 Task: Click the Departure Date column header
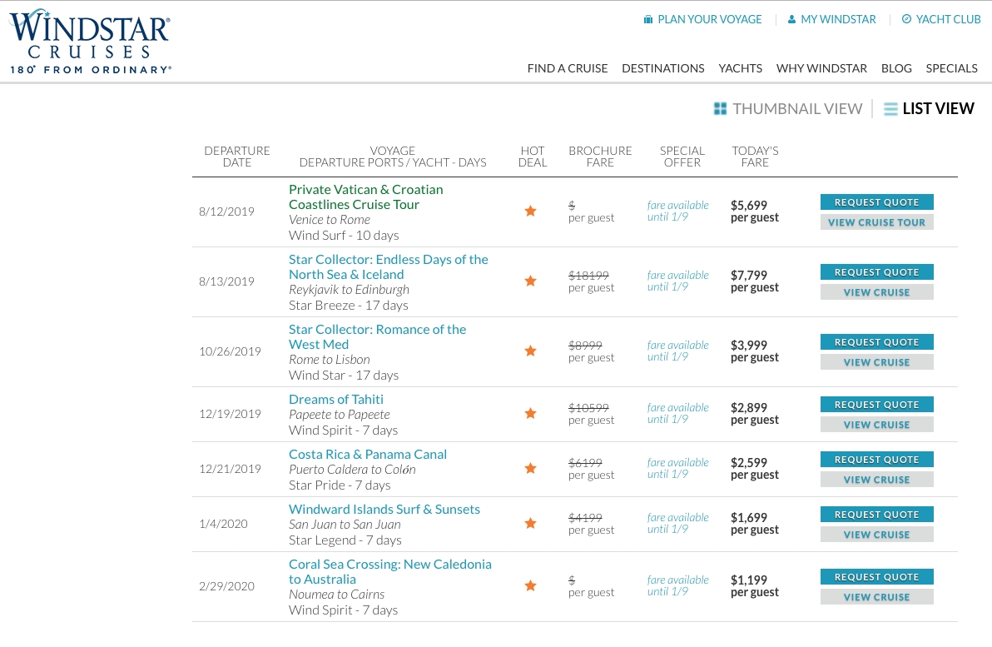[237, 157]
